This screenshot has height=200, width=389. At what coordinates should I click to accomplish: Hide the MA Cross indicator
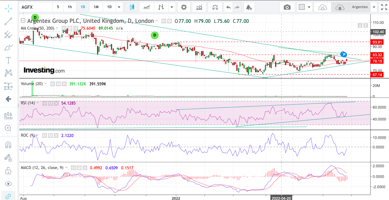click(x=64, y=28)
